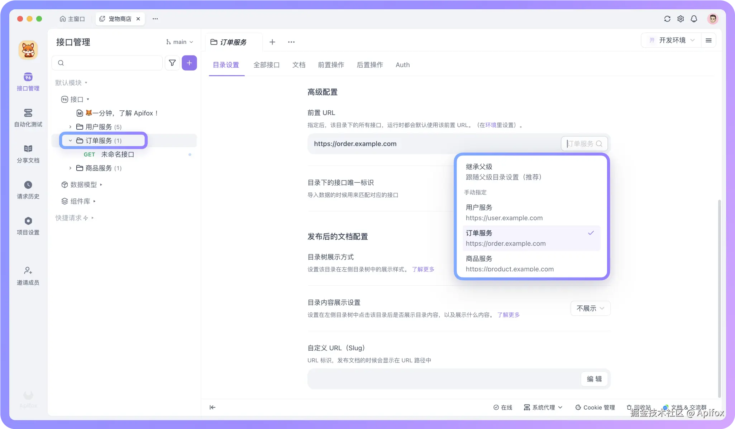This screenshot has width=735, height=429.
Task: Click the 邀请成员 icon
Action: click(x=28, y=271)
